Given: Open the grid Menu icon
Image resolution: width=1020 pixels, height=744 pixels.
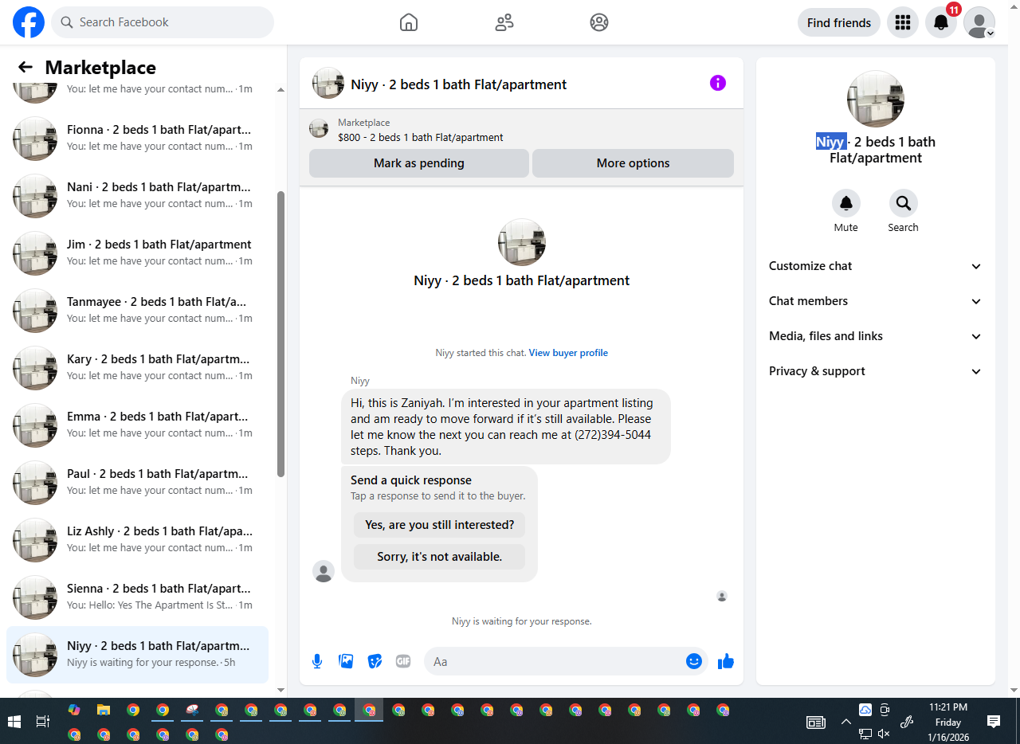Looking at the screenshot, I should pyautogui.click(x=903, y=22).
